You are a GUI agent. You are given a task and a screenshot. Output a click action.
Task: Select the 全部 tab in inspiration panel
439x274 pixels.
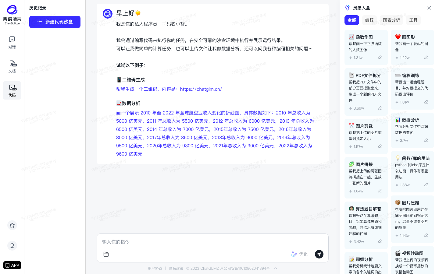pos(352,20)
